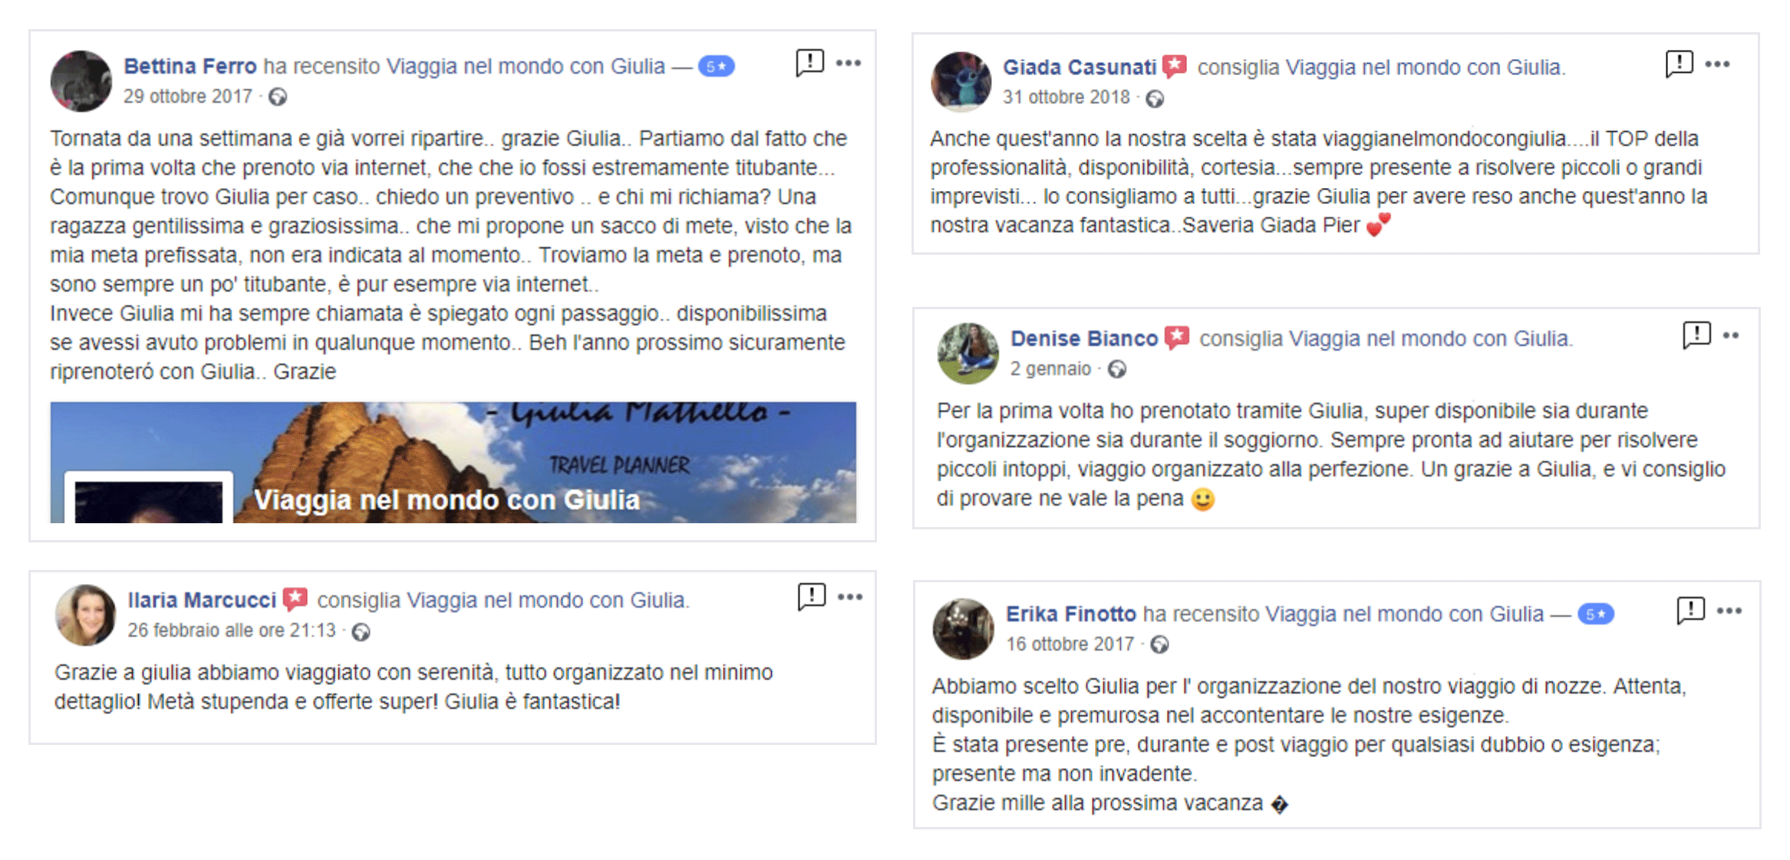1790x860 pixels.
Task: Click public globe icon beside 29 ottobre 2017
Action: tap(278, 97)
